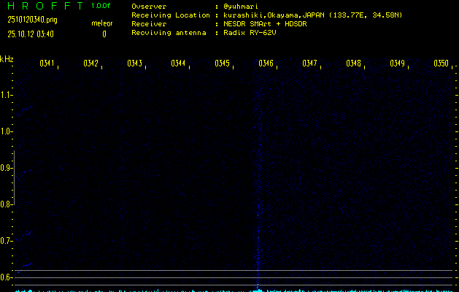
Task: Click the meteor count label
Action: 102,23
